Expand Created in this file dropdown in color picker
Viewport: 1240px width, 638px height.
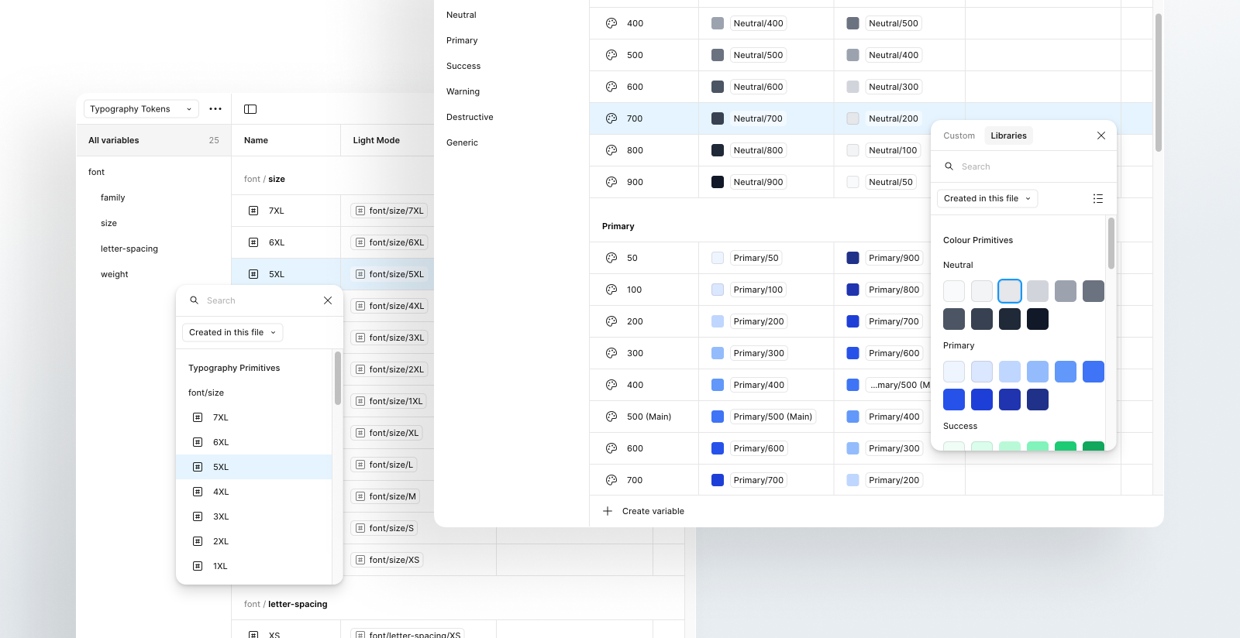click(987, 199)
